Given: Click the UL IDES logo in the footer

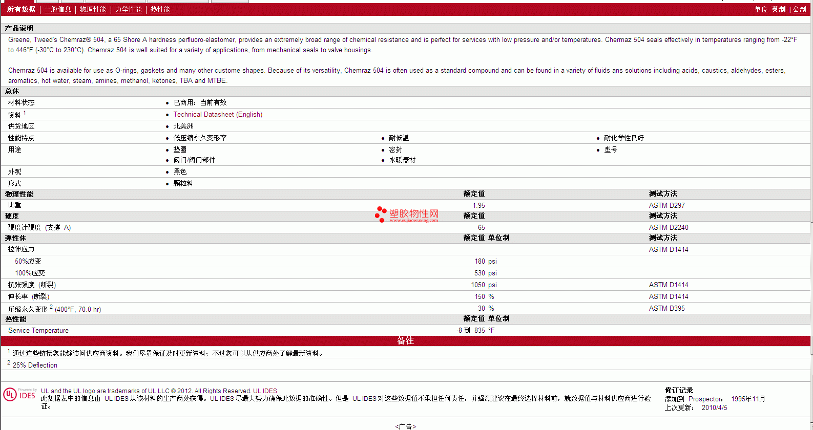Looking at the screenshot, I should click(19, 394).
